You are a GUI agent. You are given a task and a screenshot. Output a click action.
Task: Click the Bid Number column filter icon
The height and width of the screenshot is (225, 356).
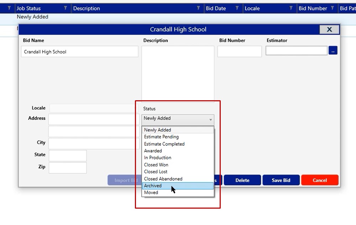point(333,8)
